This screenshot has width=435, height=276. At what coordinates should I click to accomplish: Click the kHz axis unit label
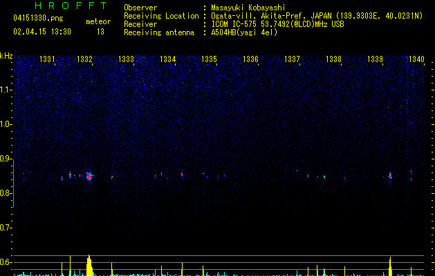point(6,56)
